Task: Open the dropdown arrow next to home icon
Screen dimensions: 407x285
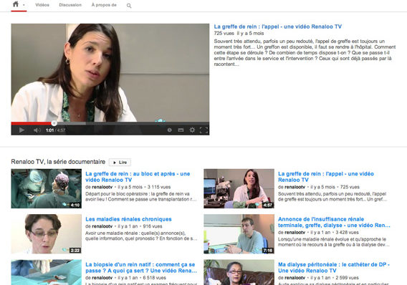Action: point(24,5)
